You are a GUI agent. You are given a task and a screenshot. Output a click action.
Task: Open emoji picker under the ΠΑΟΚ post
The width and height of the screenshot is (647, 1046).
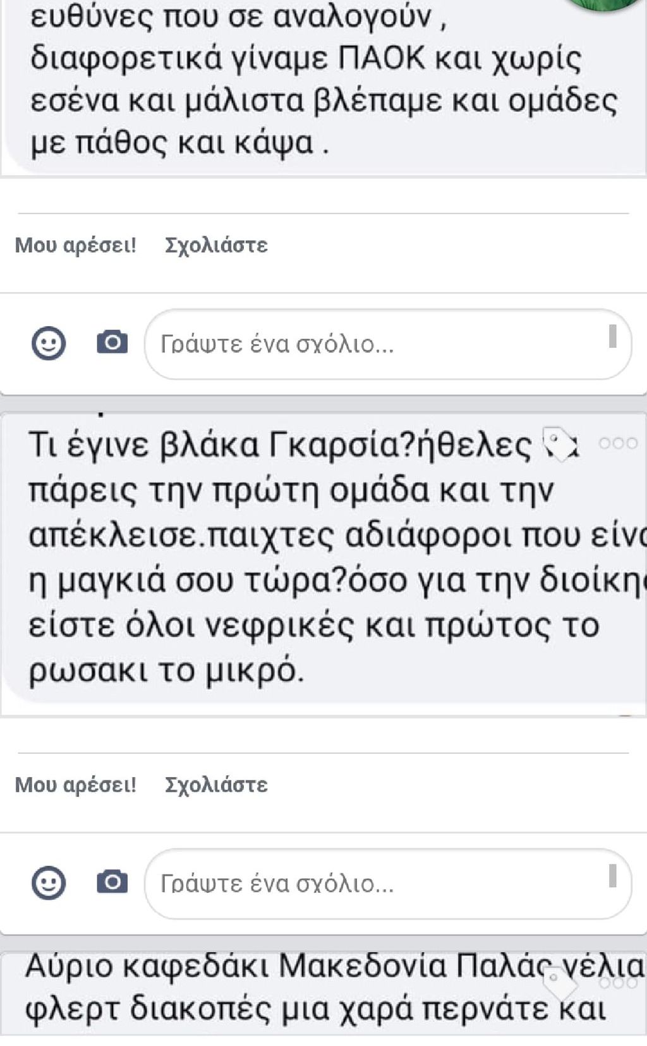click(x=49, y=343)
